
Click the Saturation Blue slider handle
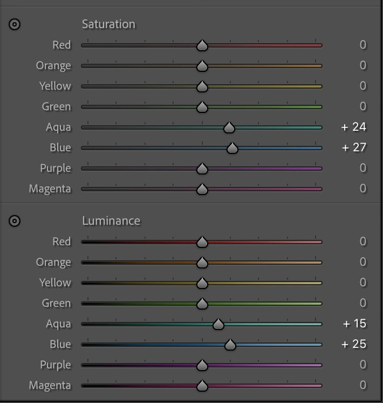pos(232,148)
